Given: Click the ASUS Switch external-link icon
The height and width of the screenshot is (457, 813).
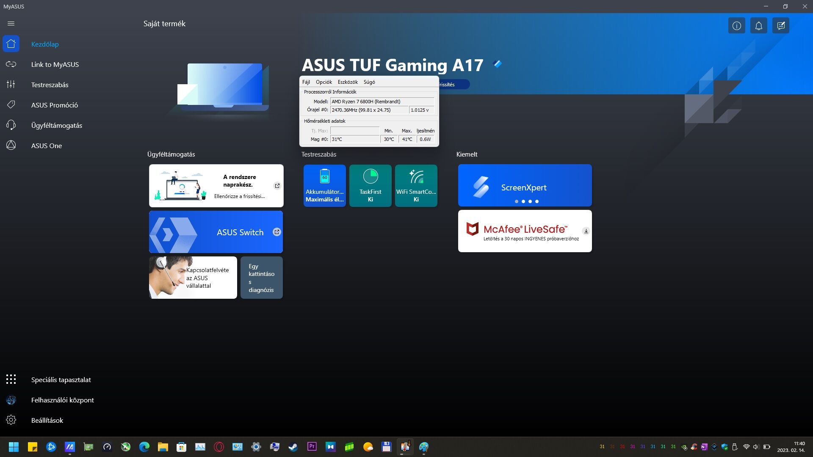Looking at the screenshot, I should [277, 232].
